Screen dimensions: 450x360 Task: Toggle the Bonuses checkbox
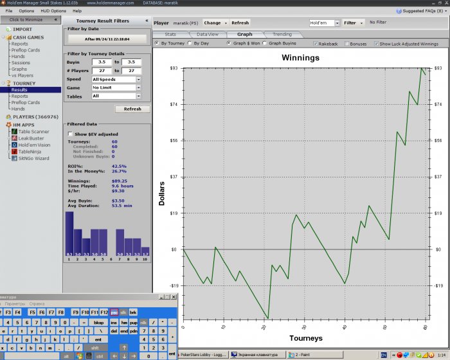347,44
